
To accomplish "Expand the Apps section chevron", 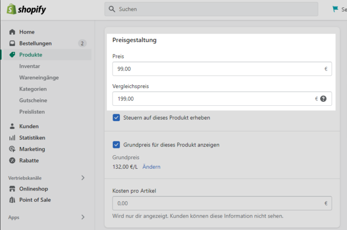I will click(x=83, y=217).
